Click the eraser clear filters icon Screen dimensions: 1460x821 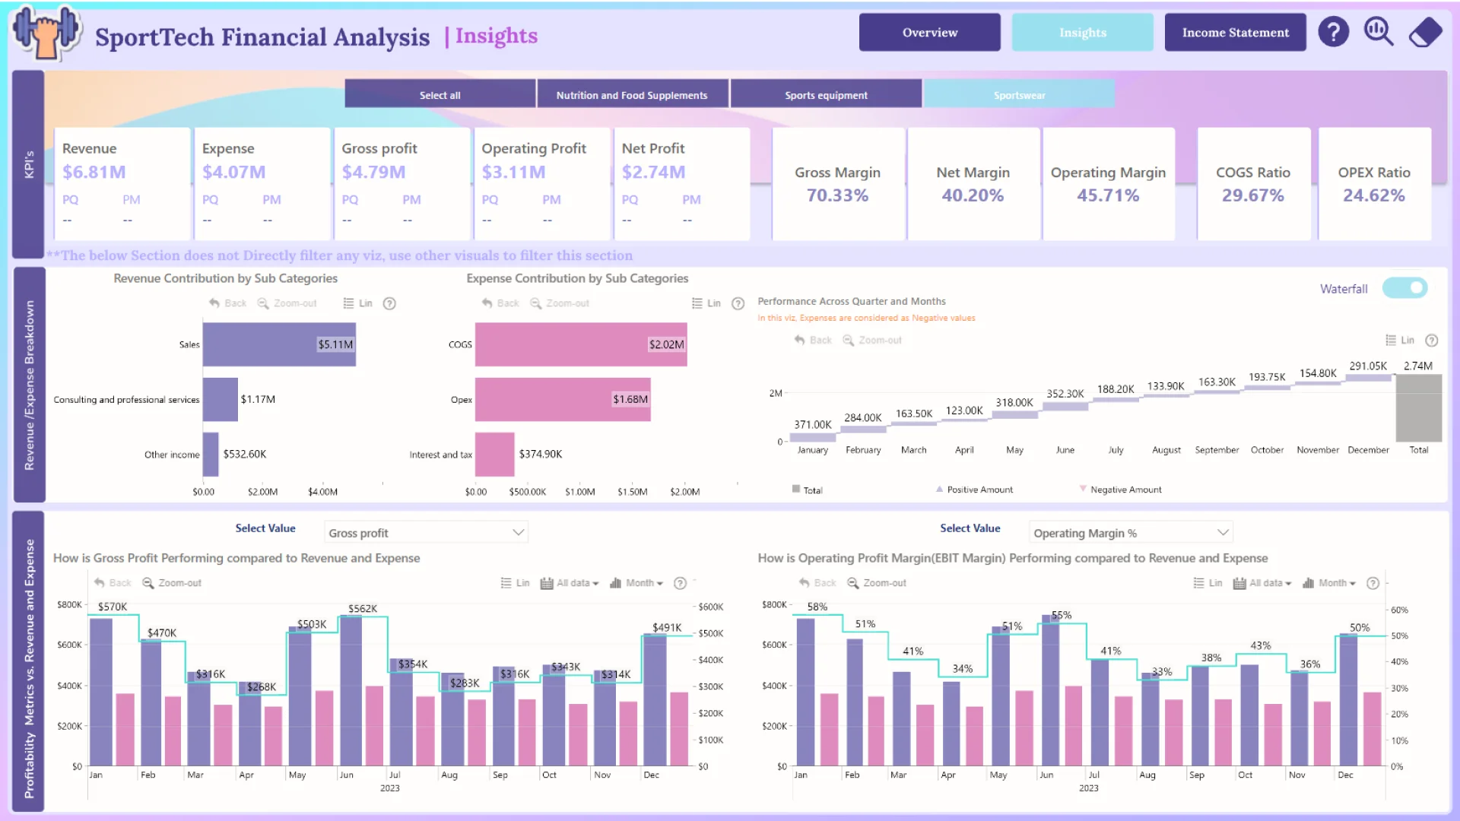click(1425, 33)
